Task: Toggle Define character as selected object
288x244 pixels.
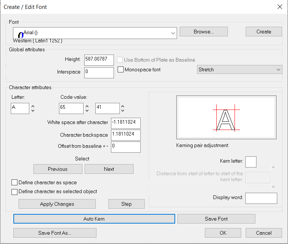Action: click(14, 192)
